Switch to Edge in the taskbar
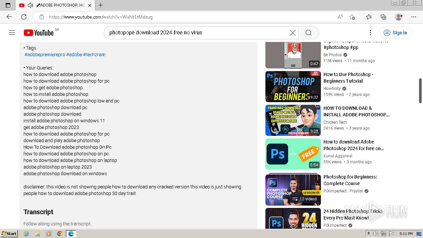This screenshot has width=423, height=238. [71, 234]
